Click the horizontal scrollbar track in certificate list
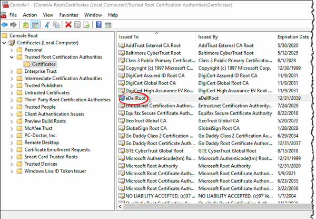 tap(218, 206)
